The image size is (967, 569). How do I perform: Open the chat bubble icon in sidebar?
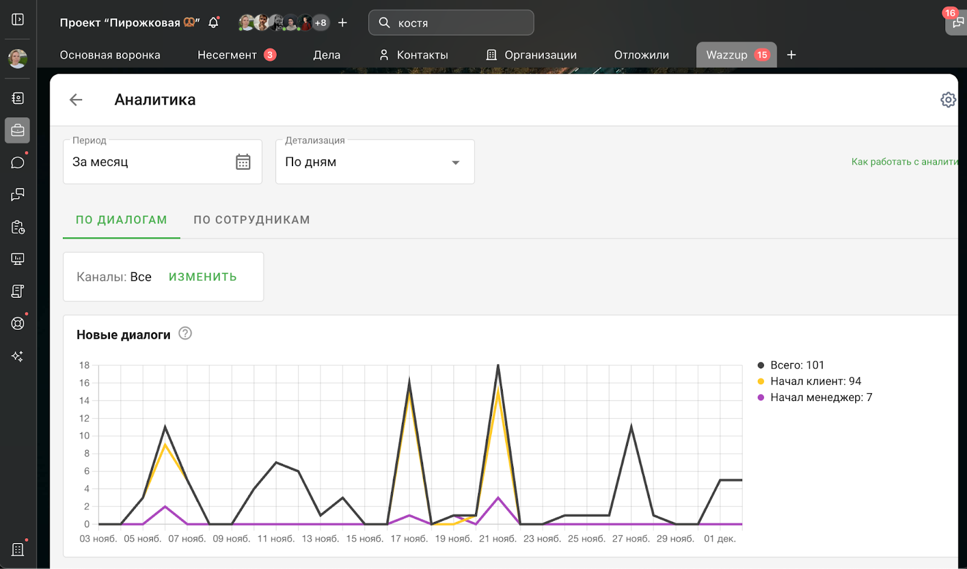click(x=18, y=162)
